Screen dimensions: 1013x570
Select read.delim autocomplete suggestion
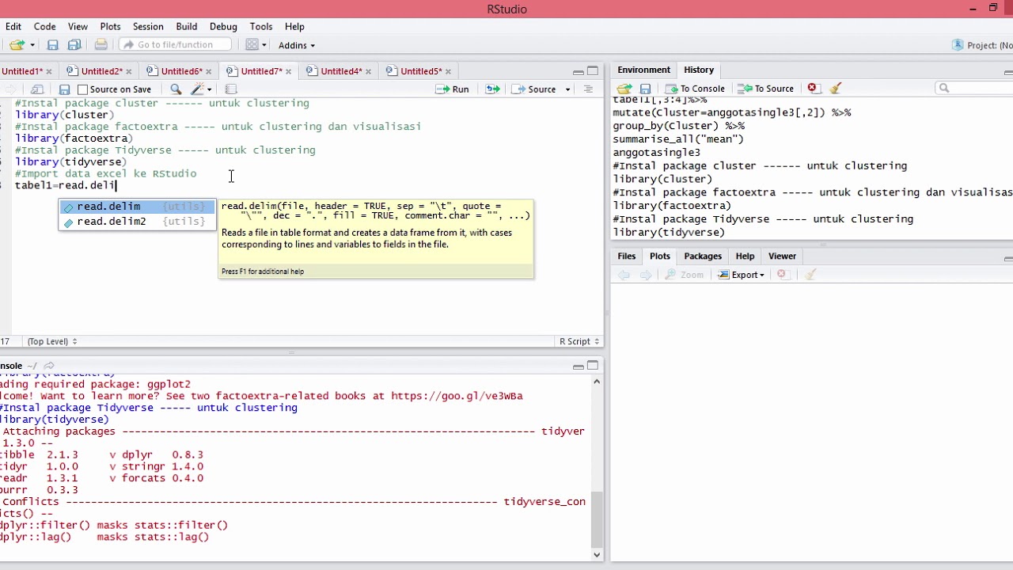tap(136, 207)
